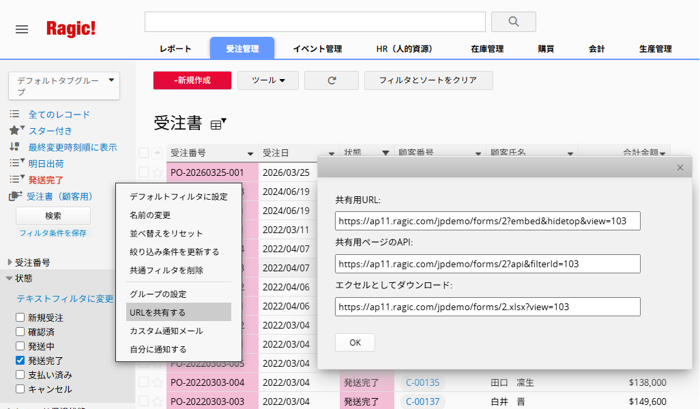The height and width of the screenshot is (409, 700).
Task: Check the 支払い済み filter checkbox
Action: (20, 374)
